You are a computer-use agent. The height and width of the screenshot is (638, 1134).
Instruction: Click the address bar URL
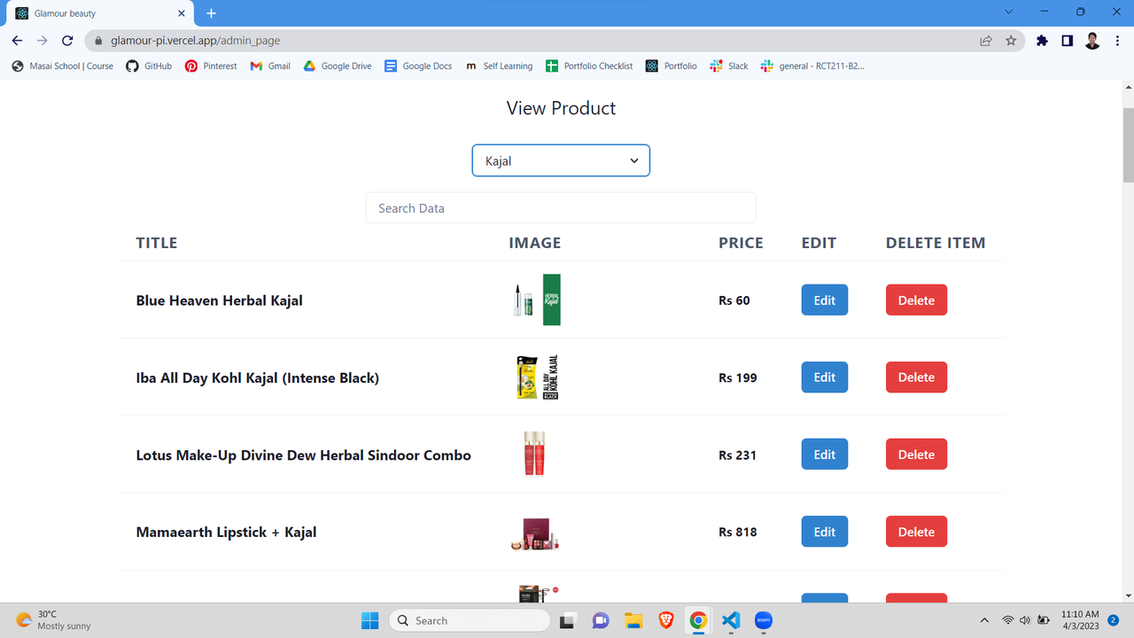point(195,41)
